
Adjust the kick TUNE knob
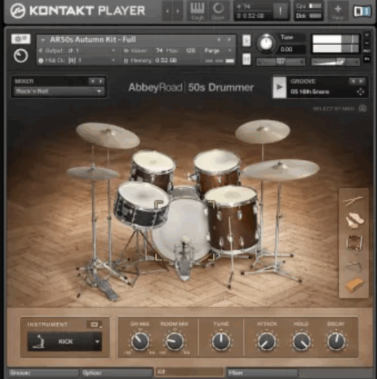point(221,341)
